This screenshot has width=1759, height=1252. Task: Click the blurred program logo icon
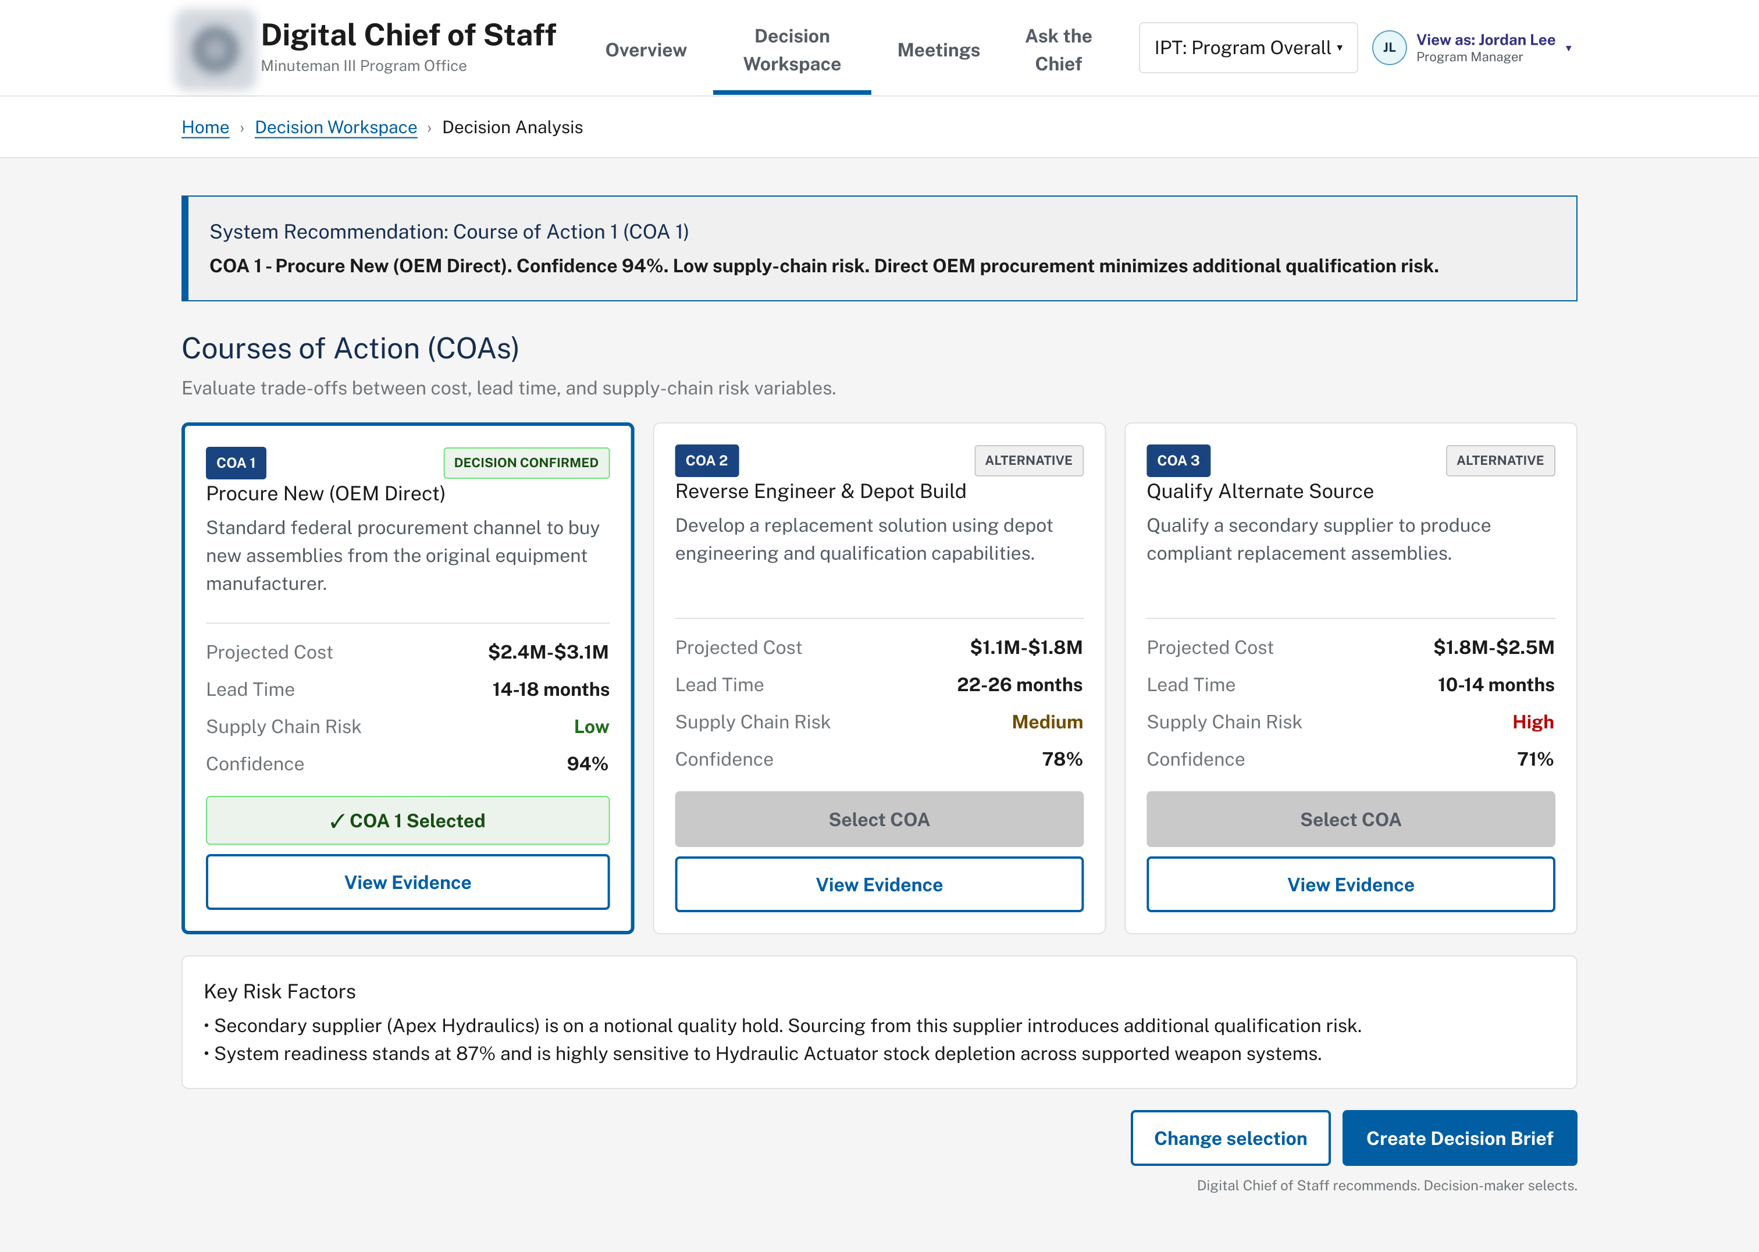point(215,48)
